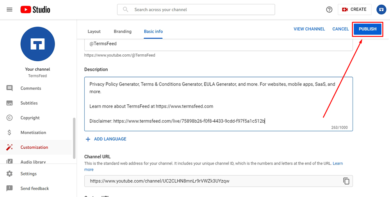Click the Create video button
Image resolution: width=390 pixels, height=197 pixels.
[x=355, y=9]
